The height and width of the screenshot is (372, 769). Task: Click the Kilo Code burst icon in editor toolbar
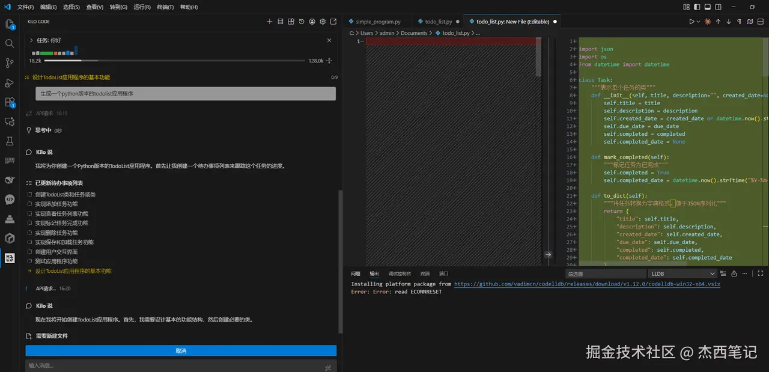tap(707, 22)
